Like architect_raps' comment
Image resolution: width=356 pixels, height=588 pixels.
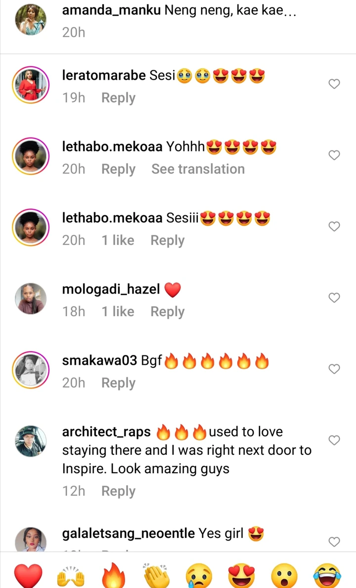pyautogui.click(x=334, y=441)
